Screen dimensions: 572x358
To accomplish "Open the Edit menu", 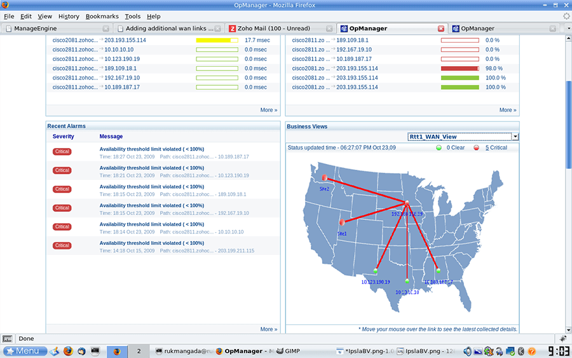I will [x=25, y=17].
